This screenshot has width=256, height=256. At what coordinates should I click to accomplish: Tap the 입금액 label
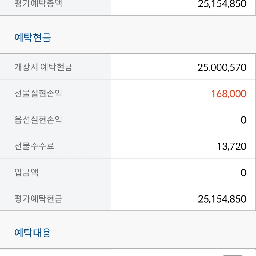click(26, 172)
